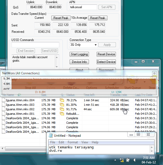
Task: Open the Notepad Edit menu
Action: [61, 142]
